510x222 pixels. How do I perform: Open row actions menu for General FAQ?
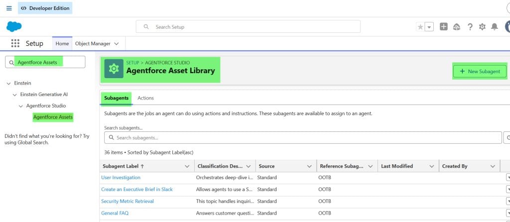pos(508,213)
